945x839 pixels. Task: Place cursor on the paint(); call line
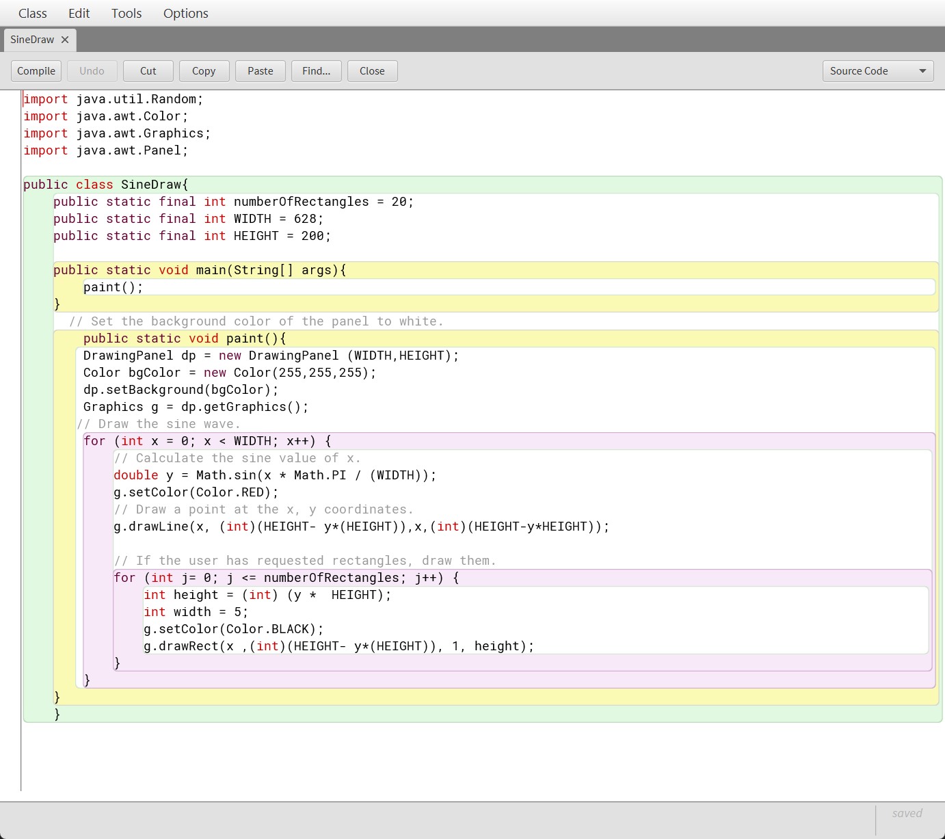[x=114, y=287]
